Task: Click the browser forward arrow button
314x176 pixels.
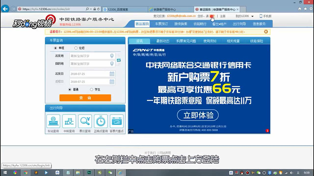Action: point(13,9)
